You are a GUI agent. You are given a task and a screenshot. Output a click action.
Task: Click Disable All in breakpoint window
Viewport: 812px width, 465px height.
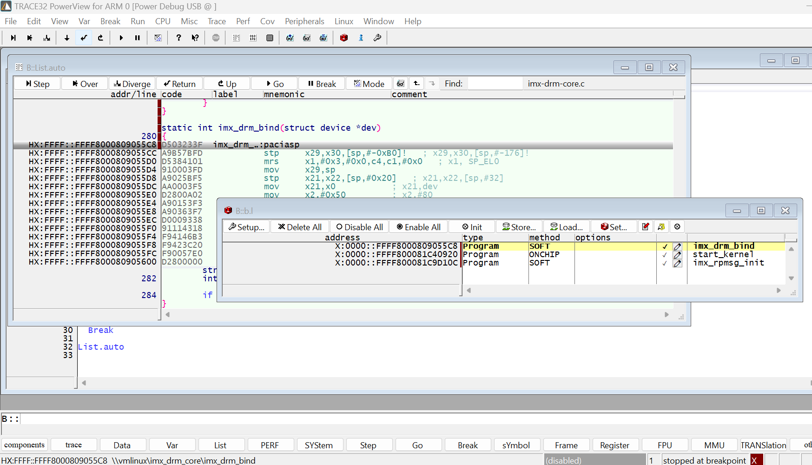pyautogui.click(x=359, y=226)
